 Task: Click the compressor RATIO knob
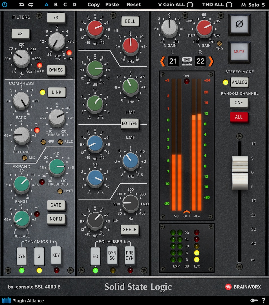pyautogui.click(x=21, y=100)
